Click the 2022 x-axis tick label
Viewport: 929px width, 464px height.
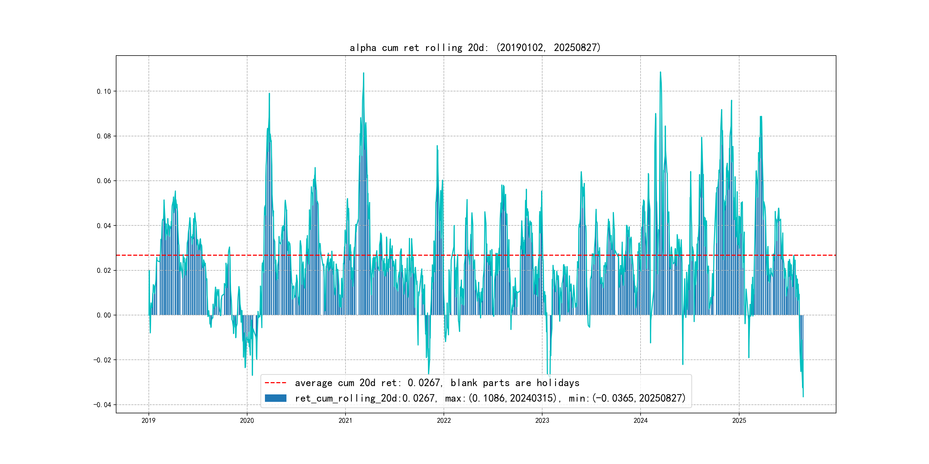pos(444,420)
